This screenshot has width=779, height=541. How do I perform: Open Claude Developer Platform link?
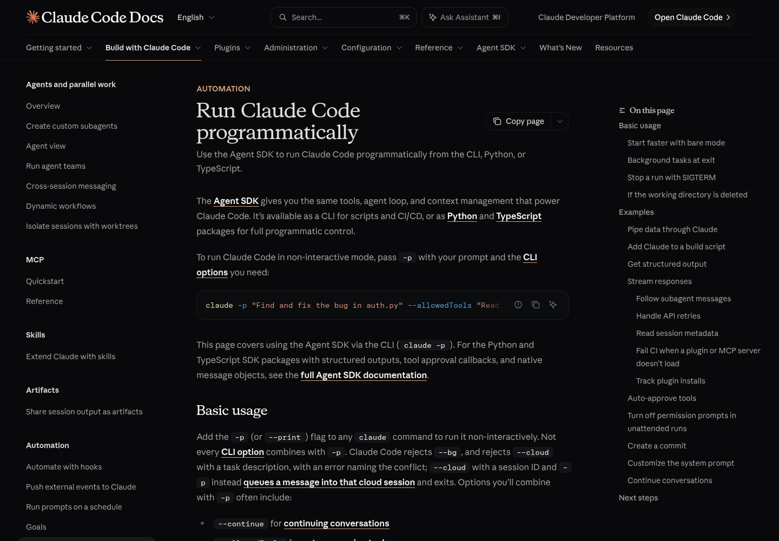tap(586, 17)
